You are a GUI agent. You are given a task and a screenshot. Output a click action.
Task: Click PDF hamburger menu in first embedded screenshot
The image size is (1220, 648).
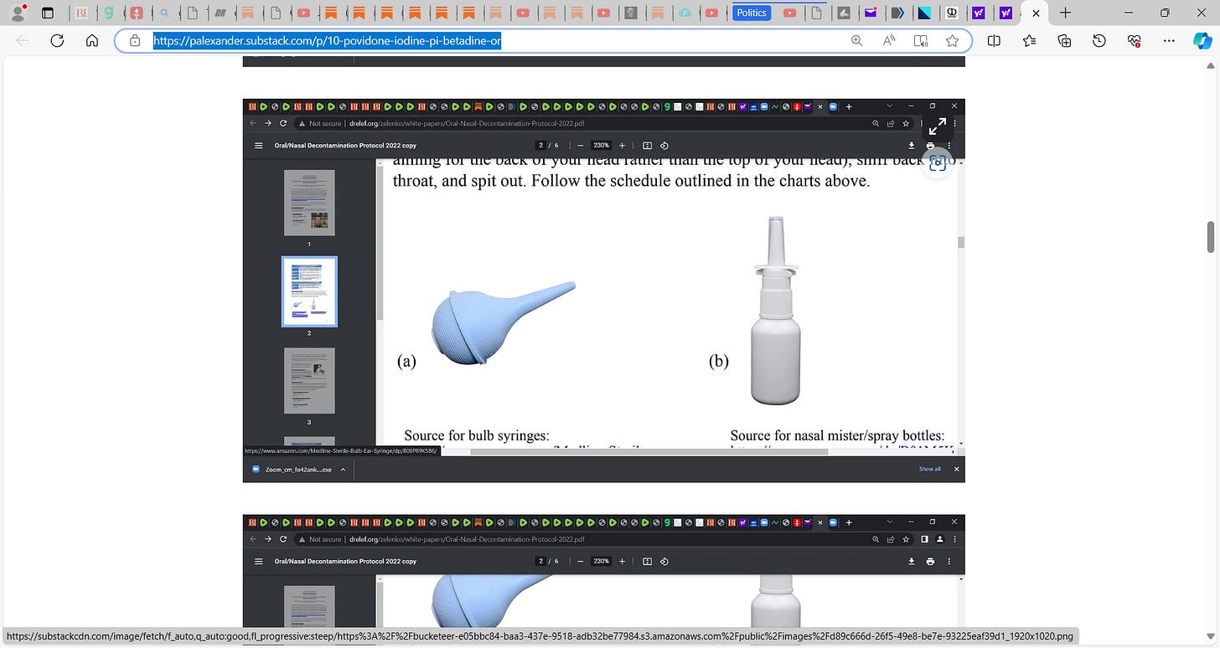258,145
